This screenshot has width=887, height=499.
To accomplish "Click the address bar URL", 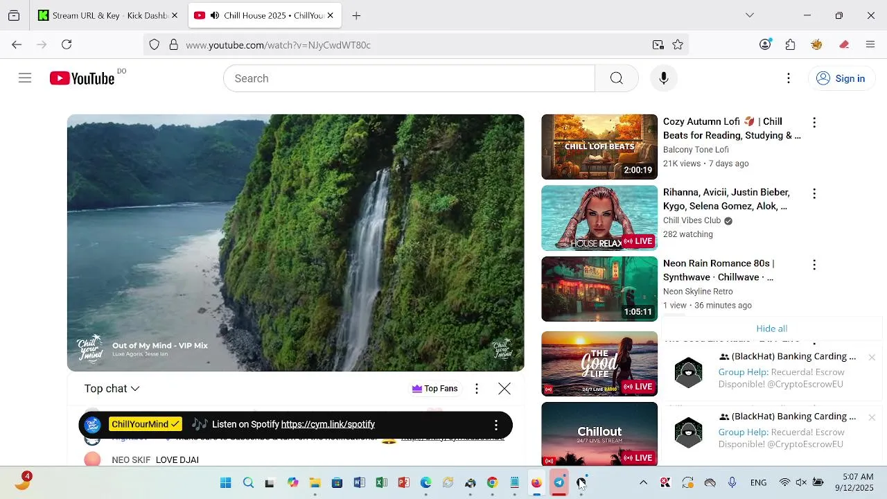I will (x=278, y=45).
